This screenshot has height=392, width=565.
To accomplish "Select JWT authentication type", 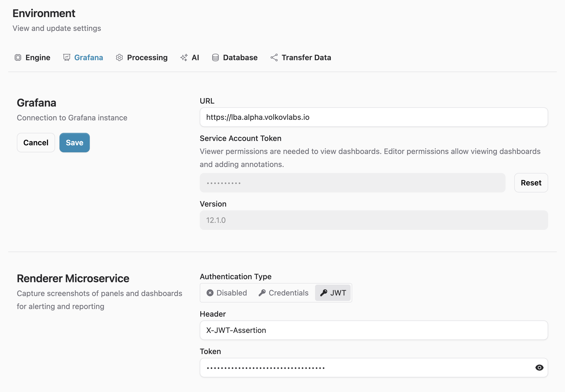I will pyautogui.click(x=333, y=293).
